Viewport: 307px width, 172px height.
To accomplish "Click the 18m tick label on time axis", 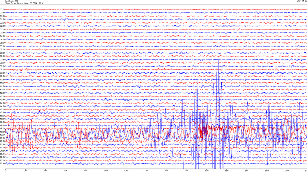I will (x=186, y=171).
